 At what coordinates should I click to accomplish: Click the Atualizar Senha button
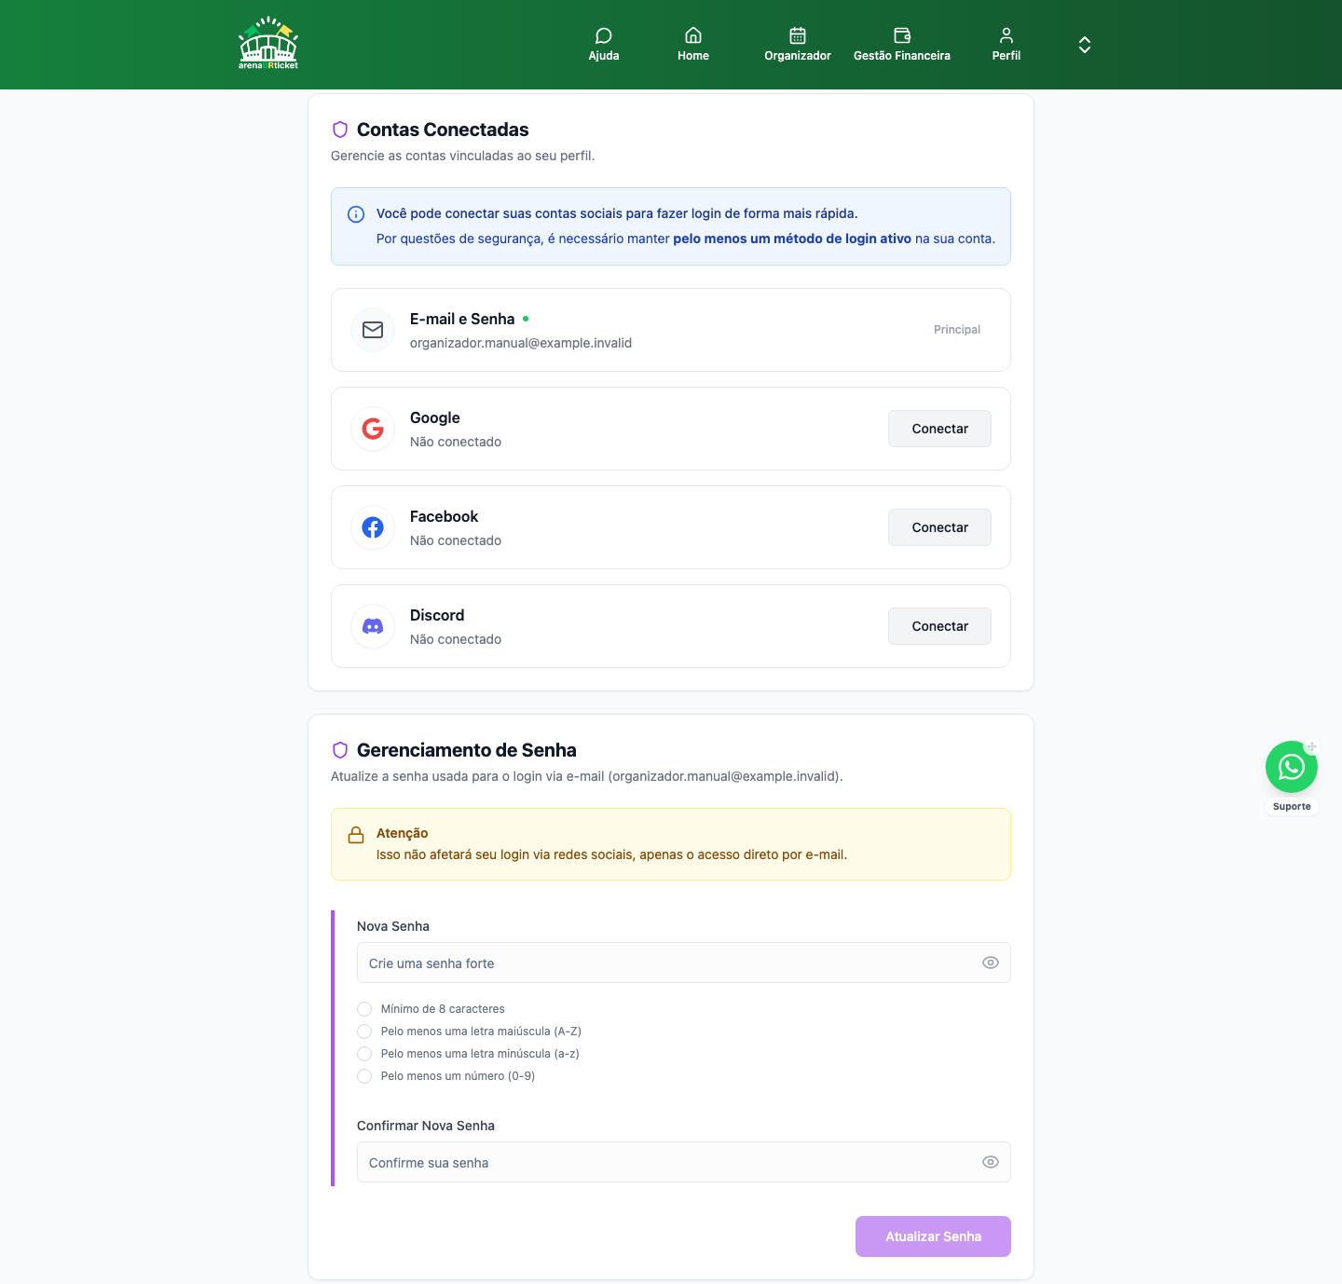coord(933,1236)
